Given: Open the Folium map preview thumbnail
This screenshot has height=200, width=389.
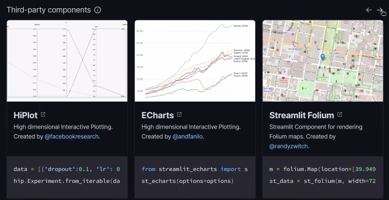Looking at the screenshot, I should [x=323, y=61].
